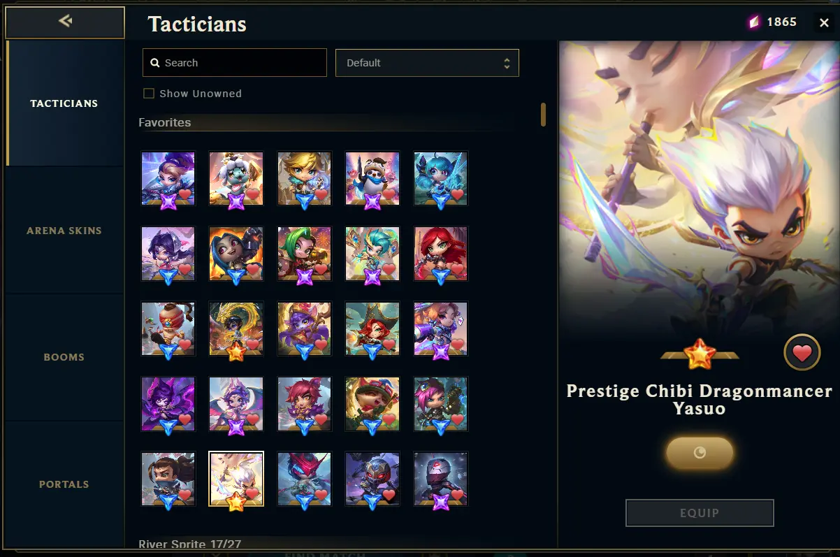This screenshot has width=840, height=557.
Task: Select the selected Prestige Yasuo tactician thumbnail
Action: pos(236,479)
